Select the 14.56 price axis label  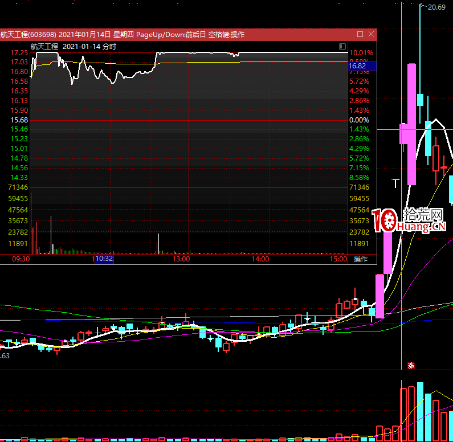[19, 167]
